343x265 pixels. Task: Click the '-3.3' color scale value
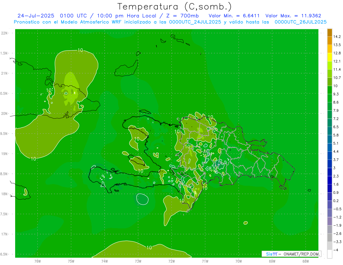pos(337,242)
